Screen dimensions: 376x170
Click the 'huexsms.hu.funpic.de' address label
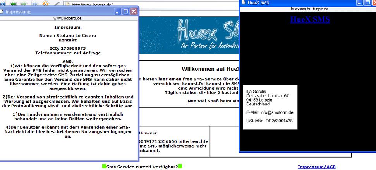[x=309, y=9]
